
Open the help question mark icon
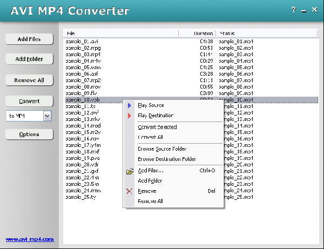coord(293,10)
